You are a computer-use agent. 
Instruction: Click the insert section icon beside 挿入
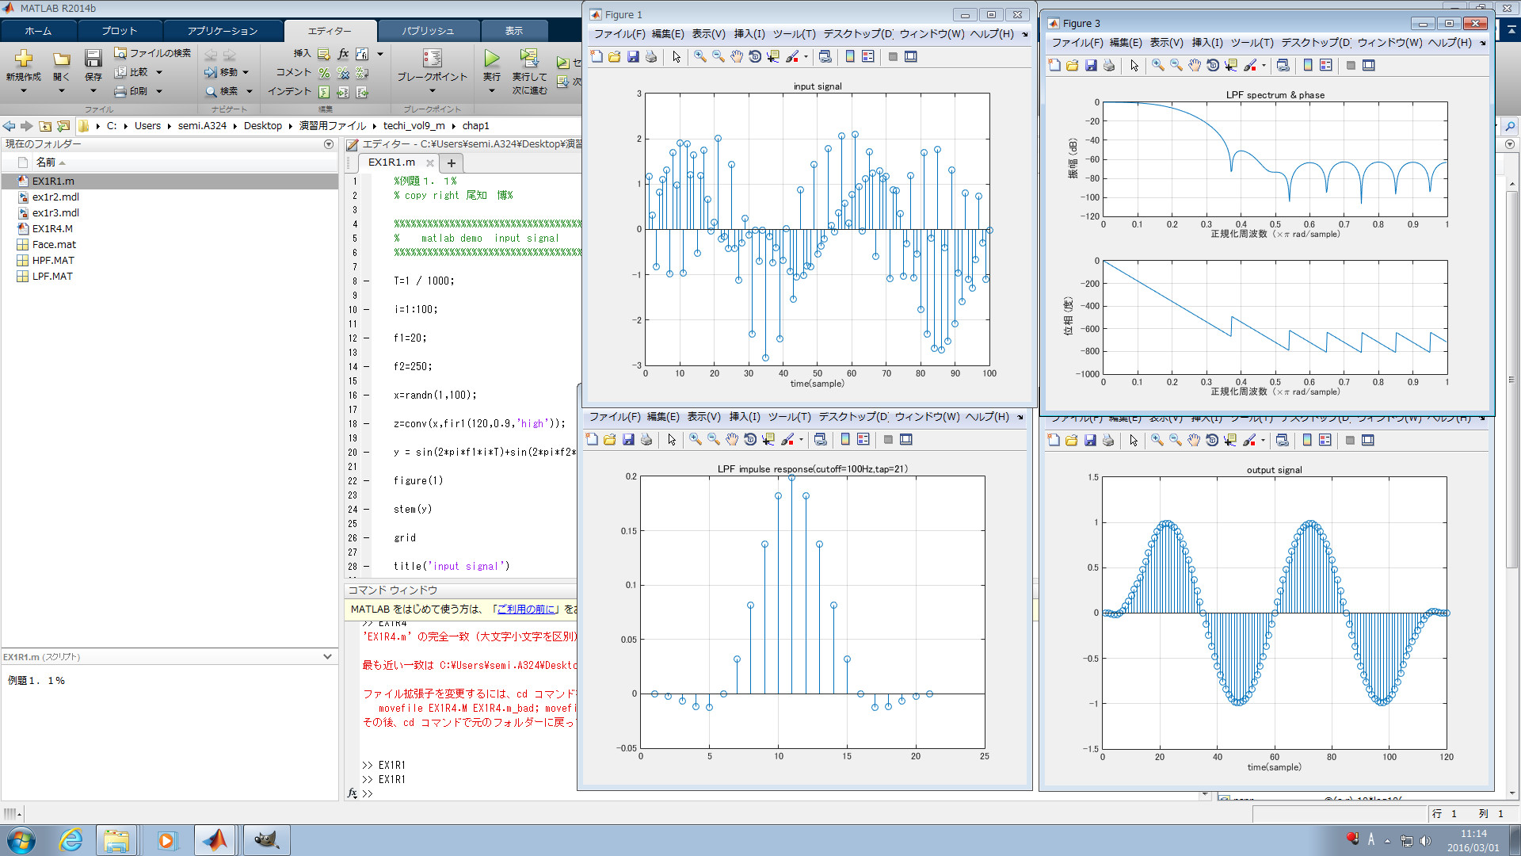click(x=324, y=54)
